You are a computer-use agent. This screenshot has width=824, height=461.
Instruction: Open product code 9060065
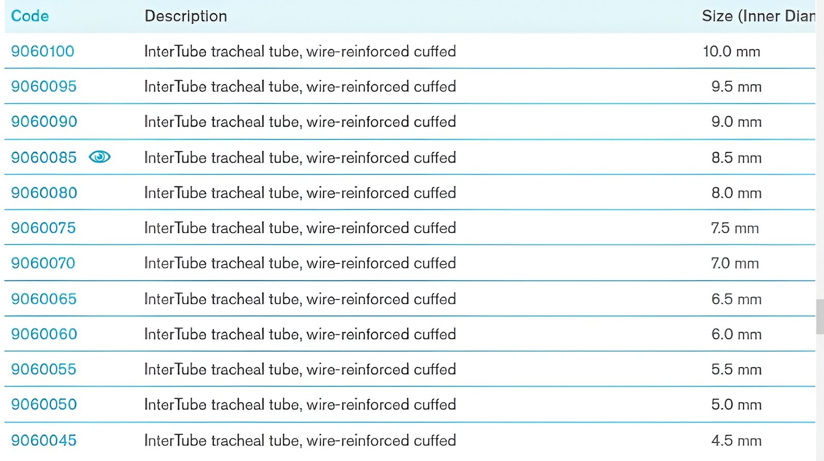pos(44,299)
